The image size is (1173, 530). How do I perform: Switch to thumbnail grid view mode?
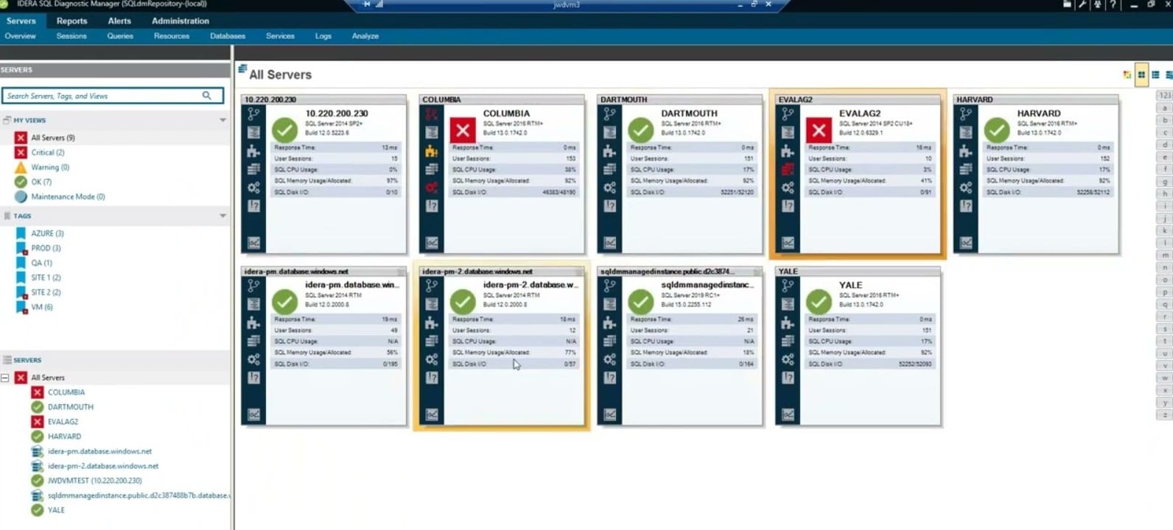point(1141,74)
